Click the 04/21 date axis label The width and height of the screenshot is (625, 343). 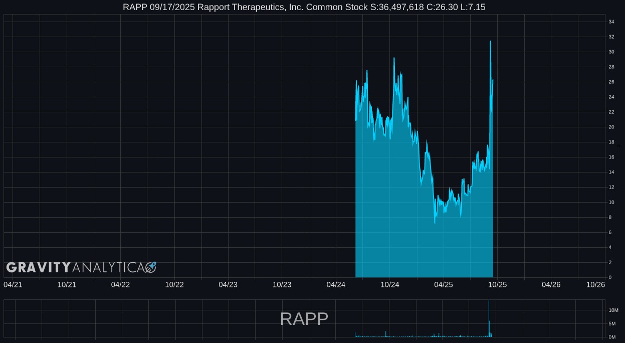[13, 284]
